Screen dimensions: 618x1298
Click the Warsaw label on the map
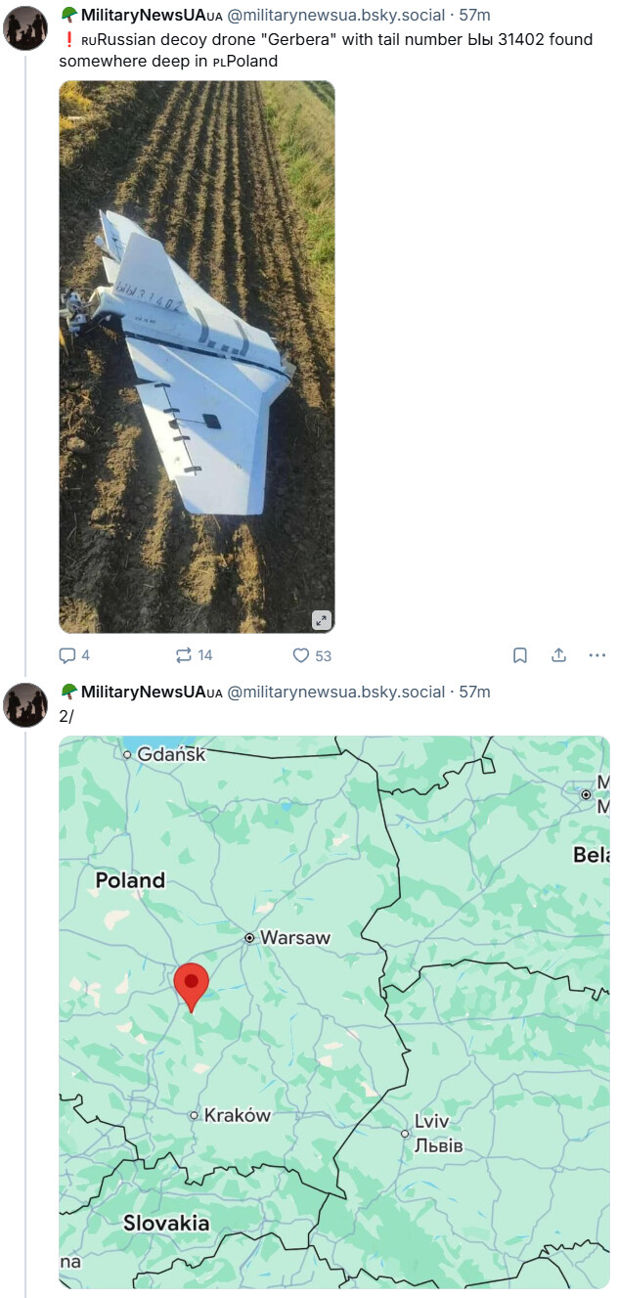click(x=294, y=937)
